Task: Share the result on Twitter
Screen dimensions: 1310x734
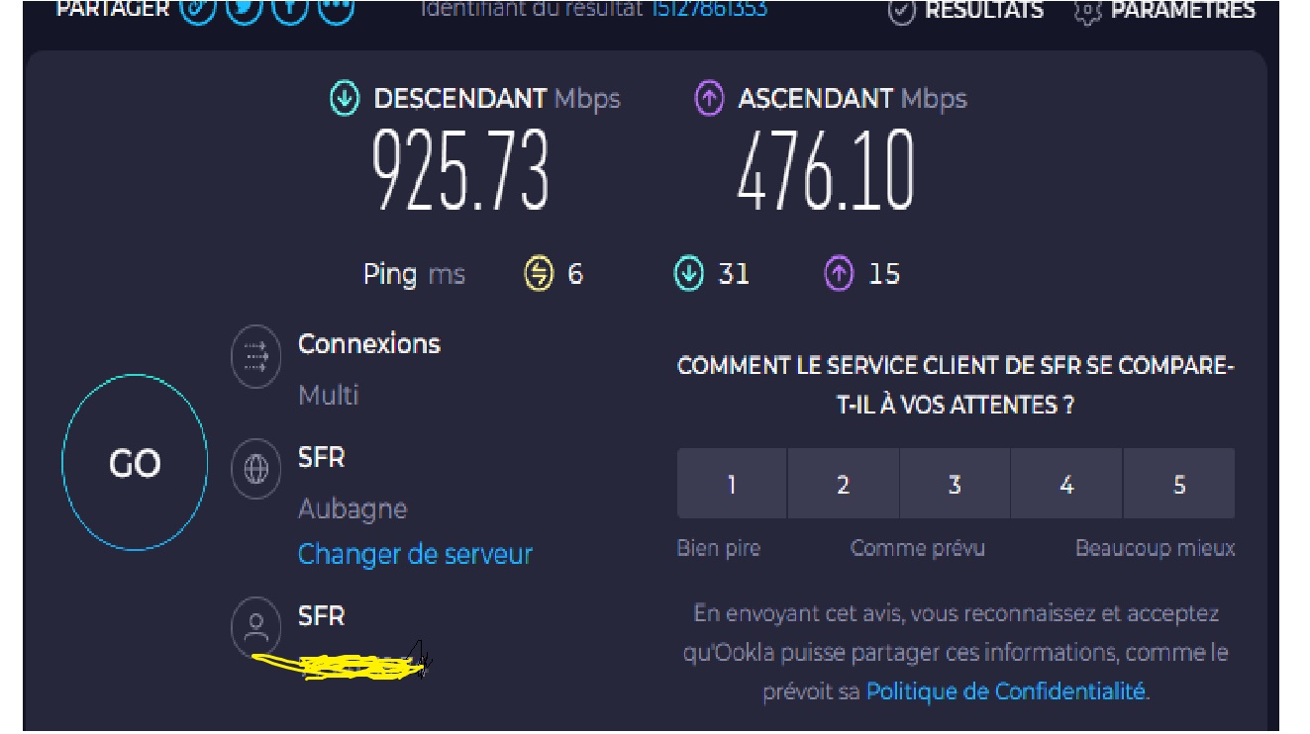Action: (x=244, y=10)
